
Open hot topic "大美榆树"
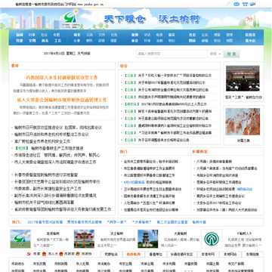[x=142, y=222]
